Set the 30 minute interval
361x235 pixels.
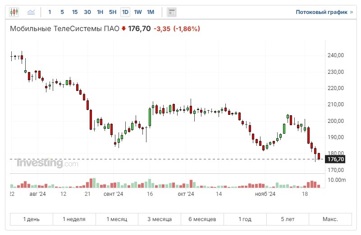click(x=87, y=12)
